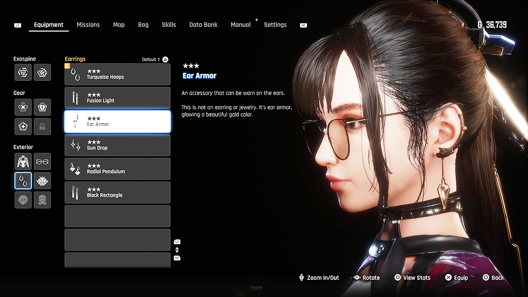Select the second Exospine slot icon

click(x=42, y=73)
